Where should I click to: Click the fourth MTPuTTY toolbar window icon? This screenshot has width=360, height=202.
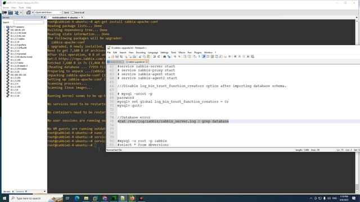click(28, 12)
